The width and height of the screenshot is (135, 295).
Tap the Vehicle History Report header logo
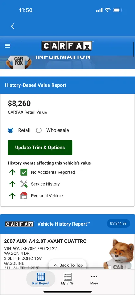(x=20, y=224)
